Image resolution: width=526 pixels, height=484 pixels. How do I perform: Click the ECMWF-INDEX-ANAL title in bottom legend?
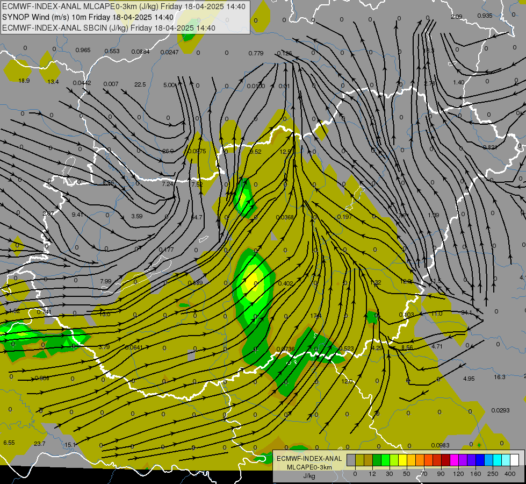[x=309, y=459]
